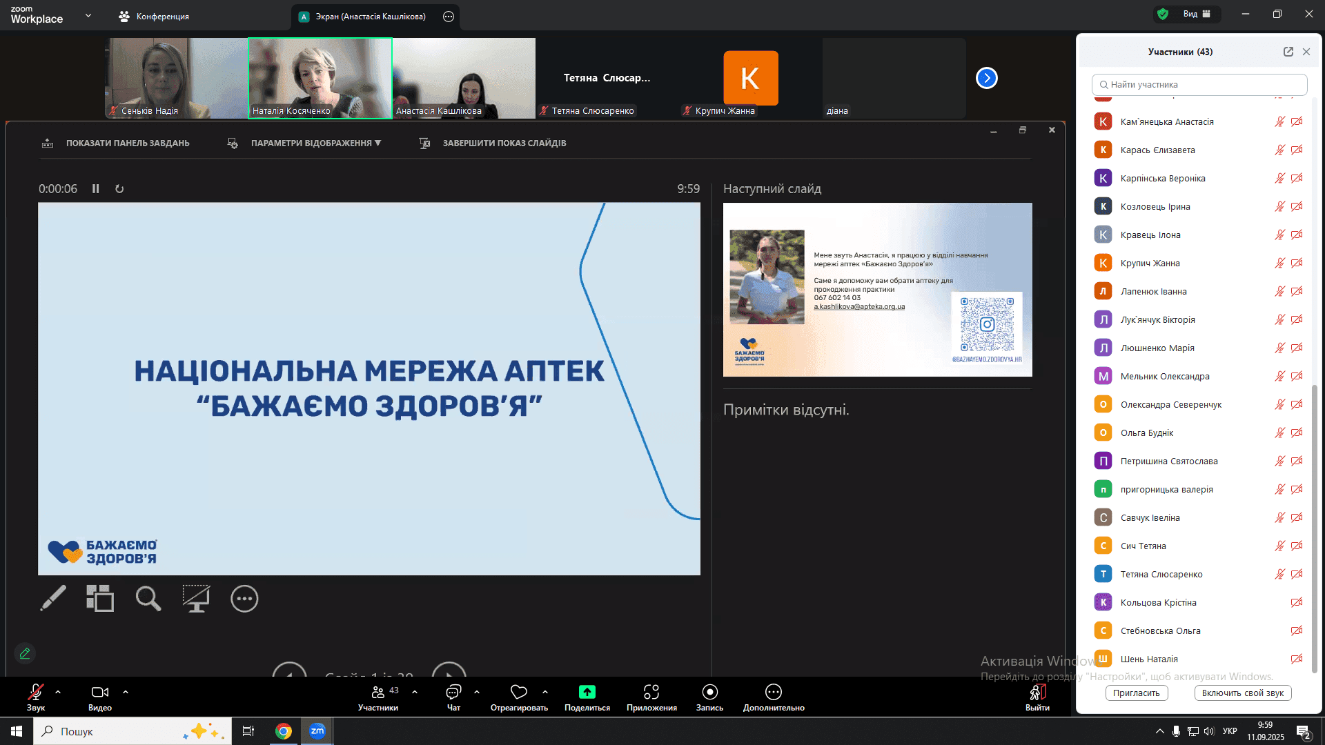This screenshot has height=745, width=1325.
Task: Start screen sharing with the Поделиться button
Action: (x=587, y=697)
